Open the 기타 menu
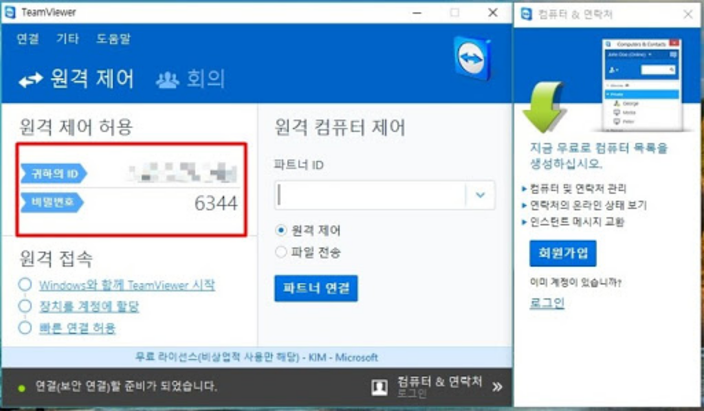Viewport: 704px width, 411px height. tap(68, 39)
